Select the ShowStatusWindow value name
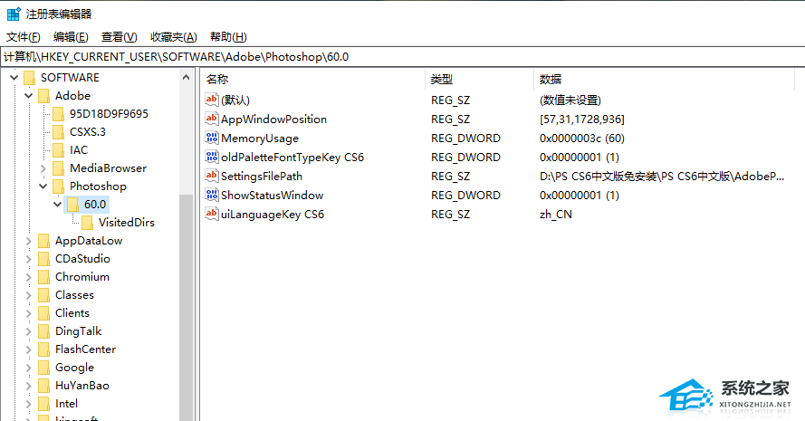805x421 pixels. (x=272, y=195)
